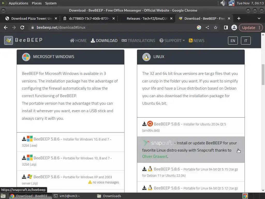Go back to the previous page

(6, 27)
